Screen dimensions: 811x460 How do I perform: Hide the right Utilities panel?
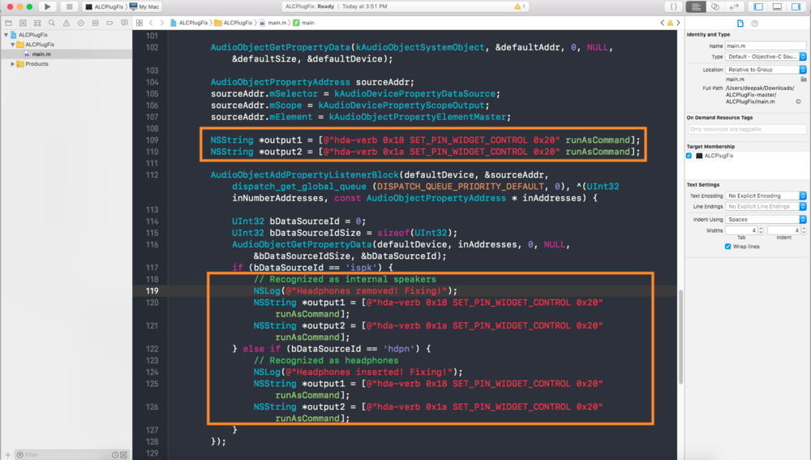tap(796, 6)
